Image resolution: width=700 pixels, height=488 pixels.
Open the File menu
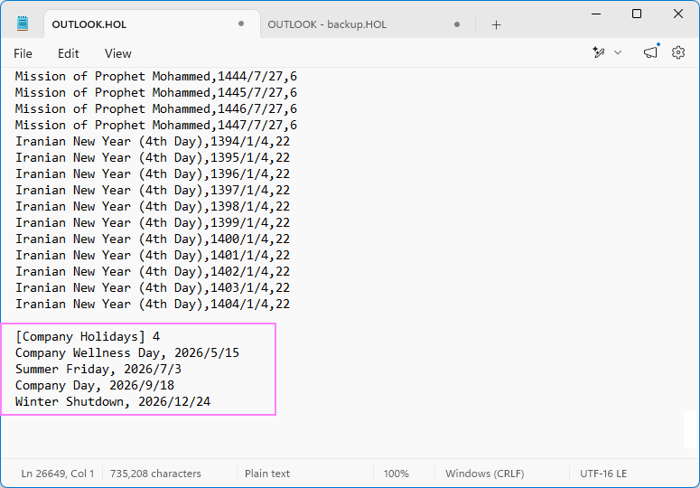[x=23, y=53]
